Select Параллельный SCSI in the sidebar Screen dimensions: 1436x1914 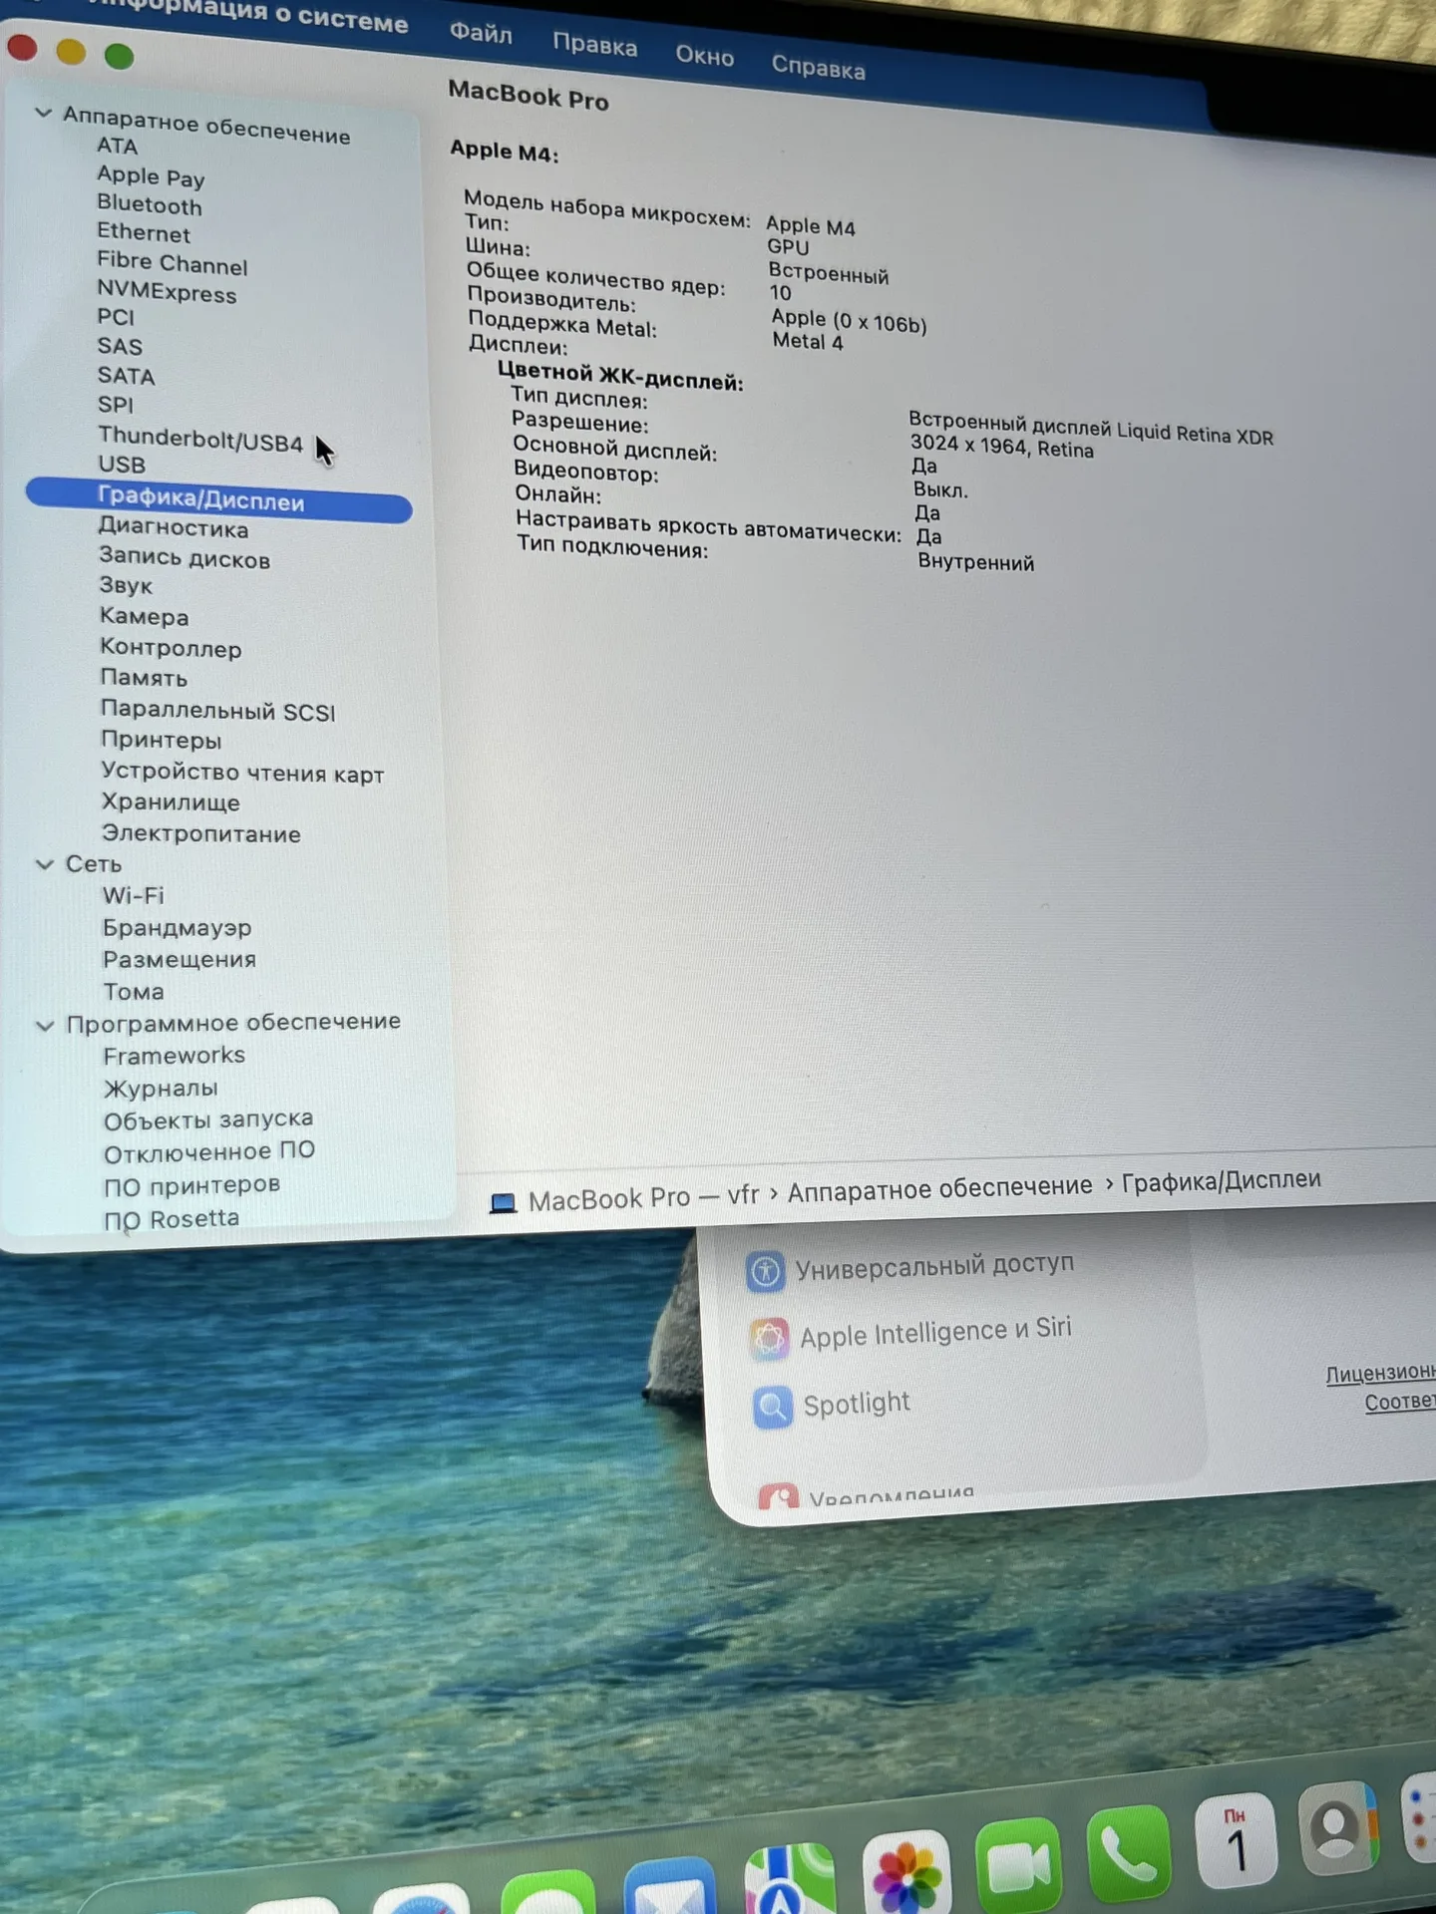pos(217,710)
